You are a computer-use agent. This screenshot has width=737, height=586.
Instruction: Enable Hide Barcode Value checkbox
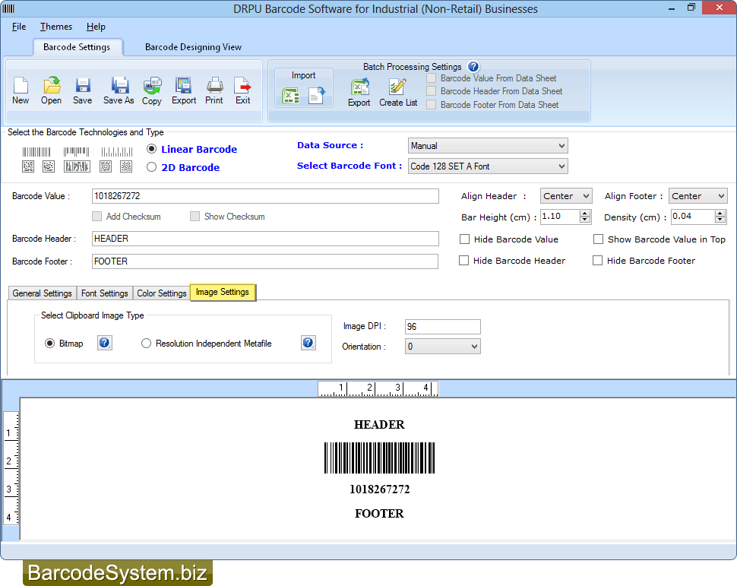464,239
